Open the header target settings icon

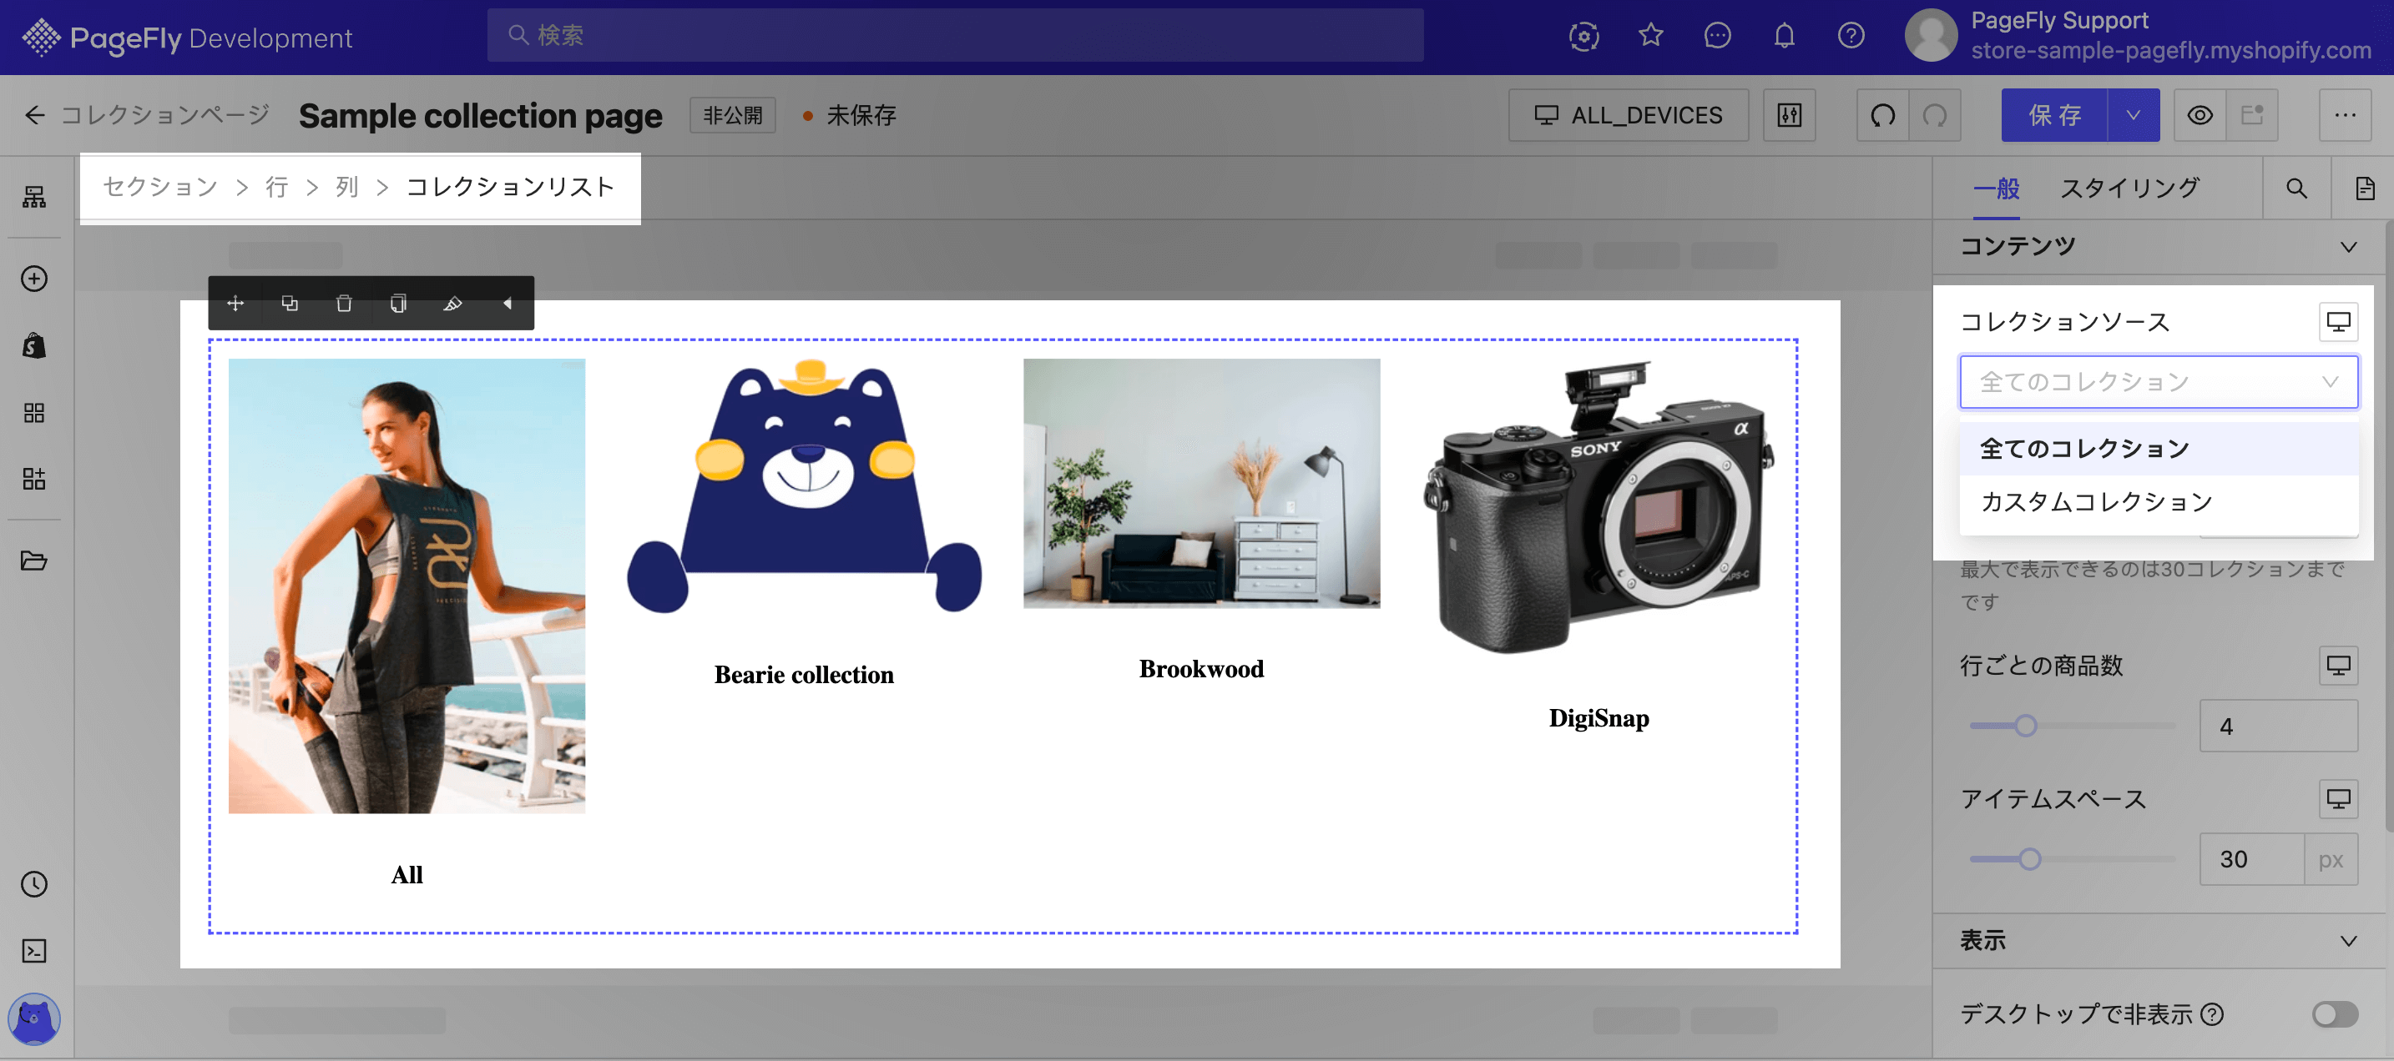[x=1583, y=36]
